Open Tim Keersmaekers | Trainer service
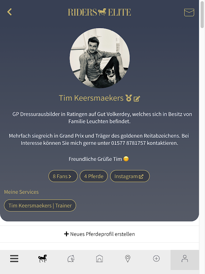The height and width of the screenshot is (274, 205). (x=40, y=205)
